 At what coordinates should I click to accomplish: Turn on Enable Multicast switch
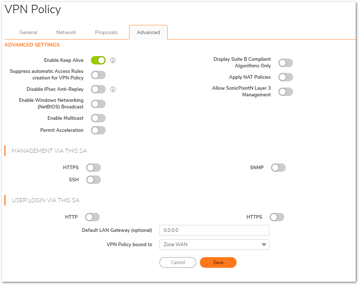98,118
